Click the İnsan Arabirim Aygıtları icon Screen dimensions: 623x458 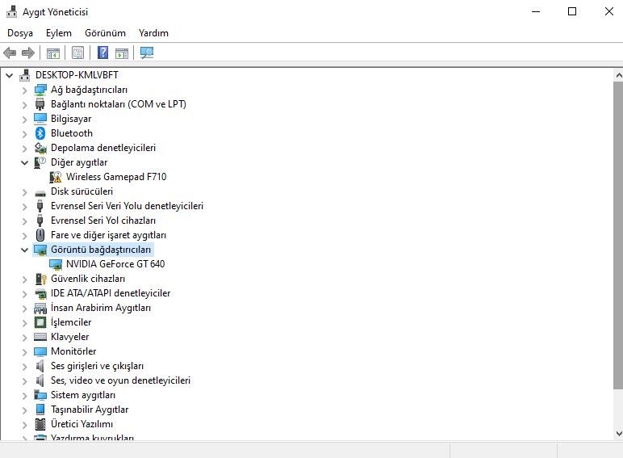[x=40, y=308]
